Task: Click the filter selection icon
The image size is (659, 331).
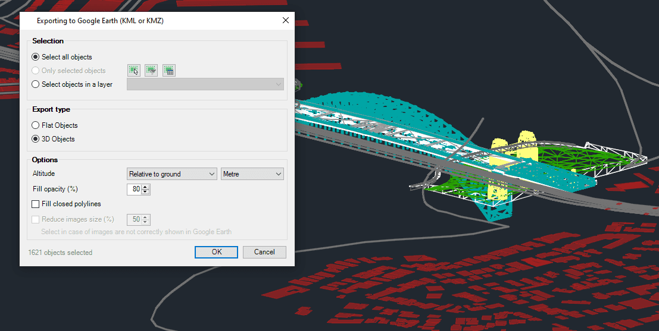Action: pos(151,71)
